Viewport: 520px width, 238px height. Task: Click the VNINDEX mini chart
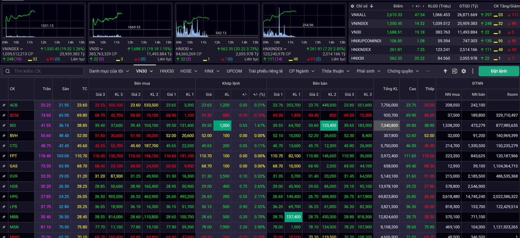[x=44, y=21]
